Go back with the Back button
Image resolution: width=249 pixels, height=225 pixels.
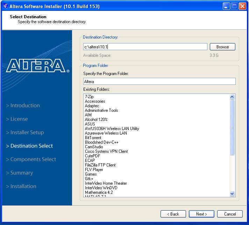[x=173, y=214]
